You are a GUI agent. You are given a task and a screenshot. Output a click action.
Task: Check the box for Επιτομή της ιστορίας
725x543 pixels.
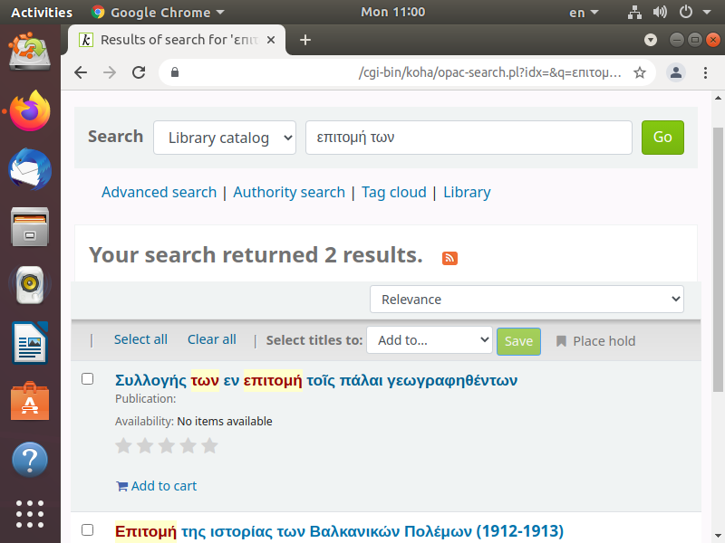(x=88, y=529)
